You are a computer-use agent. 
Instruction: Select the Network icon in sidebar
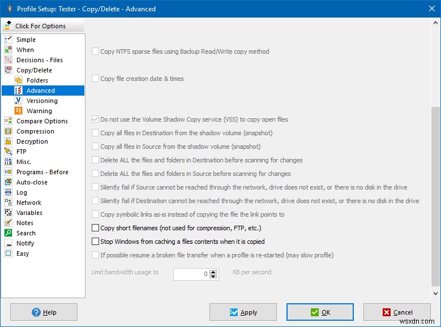[8, 203]
